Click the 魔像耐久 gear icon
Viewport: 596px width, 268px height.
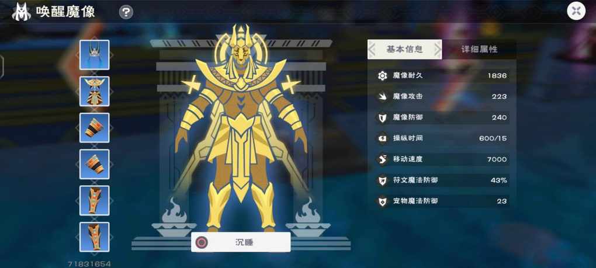point(382,75)
